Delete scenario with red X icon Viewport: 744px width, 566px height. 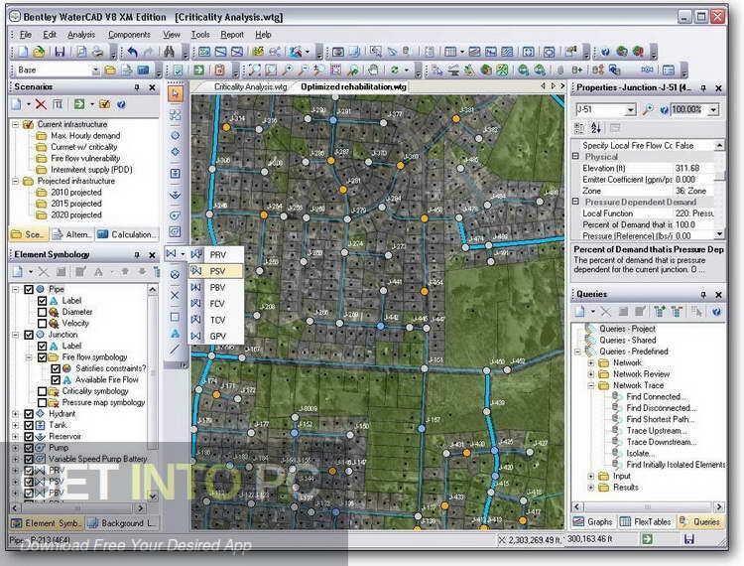(x=42, y=104)
